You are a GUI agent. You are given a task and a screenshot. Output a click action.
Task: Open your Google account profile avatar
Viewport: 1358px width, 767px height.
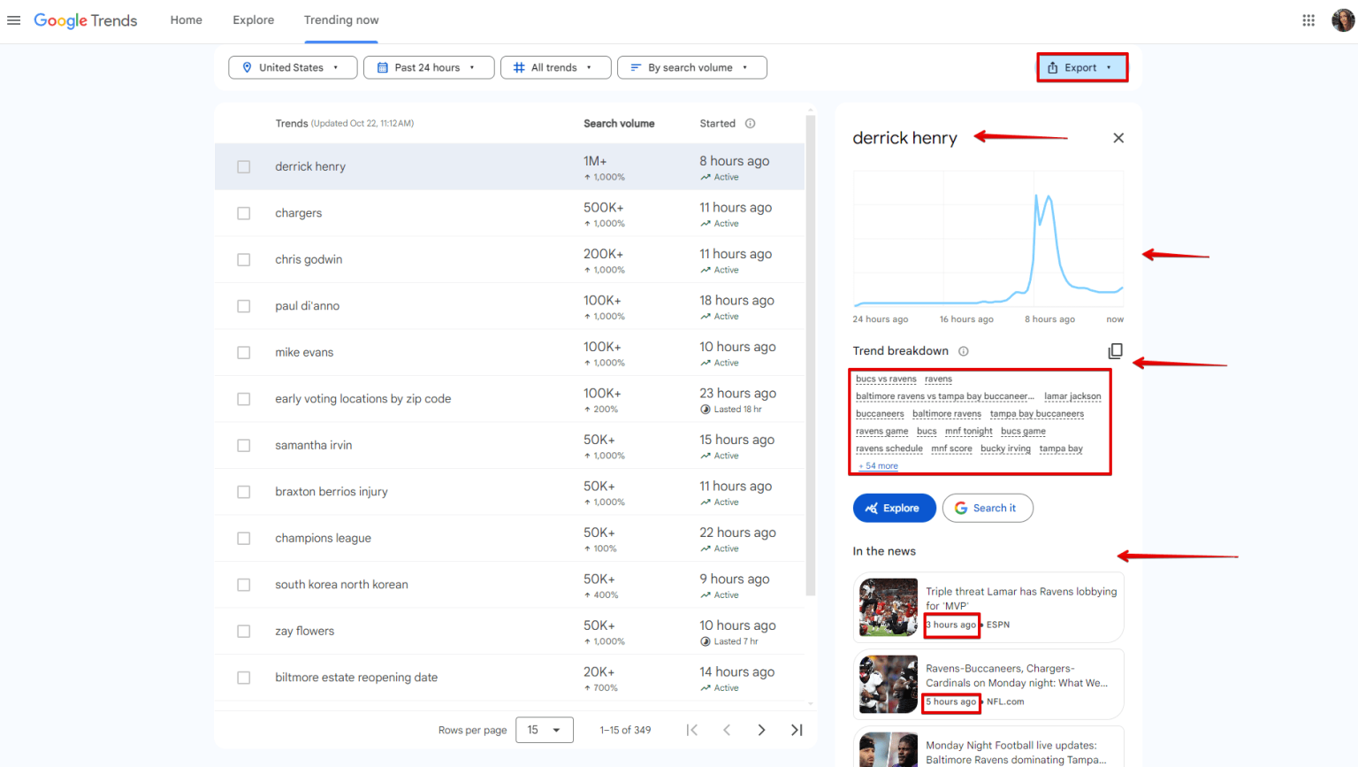[x=1343, y=19]
